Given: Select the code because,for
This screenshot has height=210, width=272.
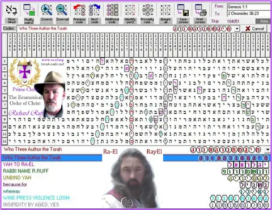Looking at the screenshot, I should (15, 185).
